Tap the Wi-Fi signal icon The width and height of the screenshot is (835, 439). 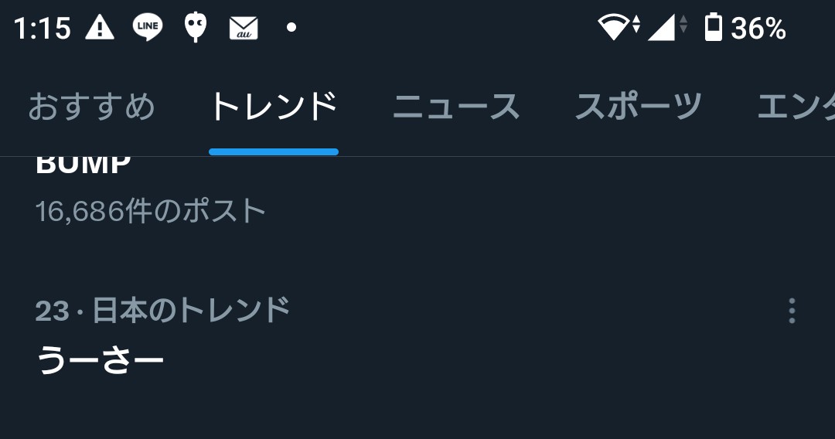pyautogui.click(x=619, y=26)
